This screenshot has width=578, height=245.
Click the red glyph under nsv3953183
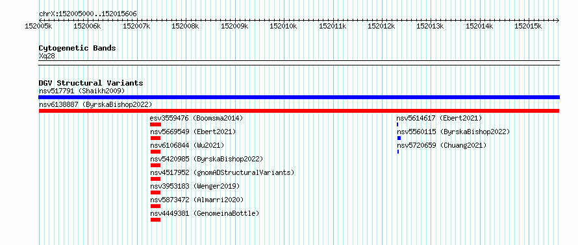click(156, 192)
